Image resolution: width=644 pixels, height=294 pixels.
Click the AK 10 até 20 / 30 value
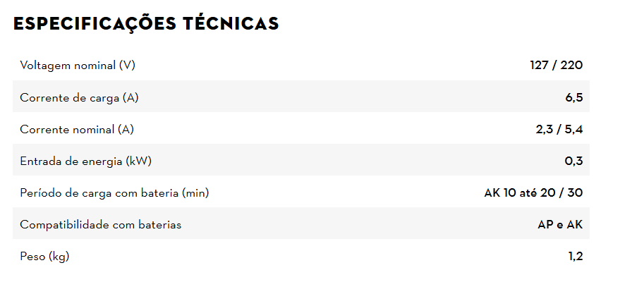(533, 193)
